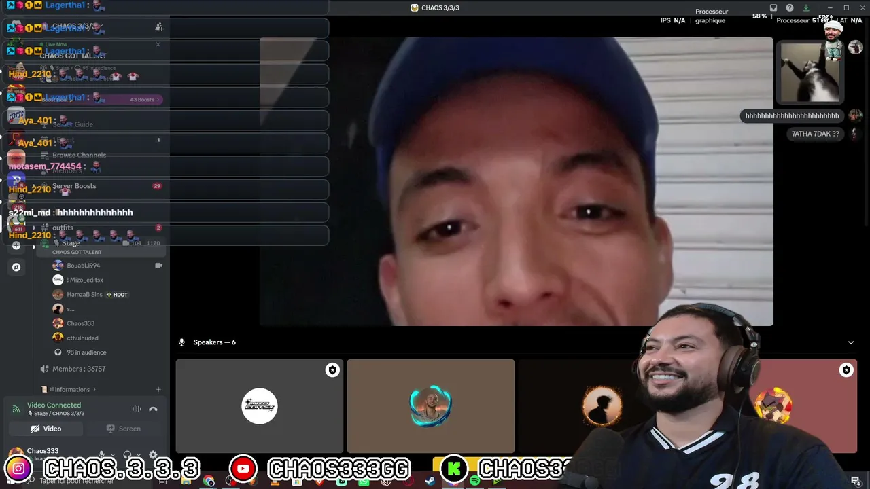870x489 pixels.
Task: Open Steam from the taskbar
Action: pyautogui.click(x=430, y=482)
